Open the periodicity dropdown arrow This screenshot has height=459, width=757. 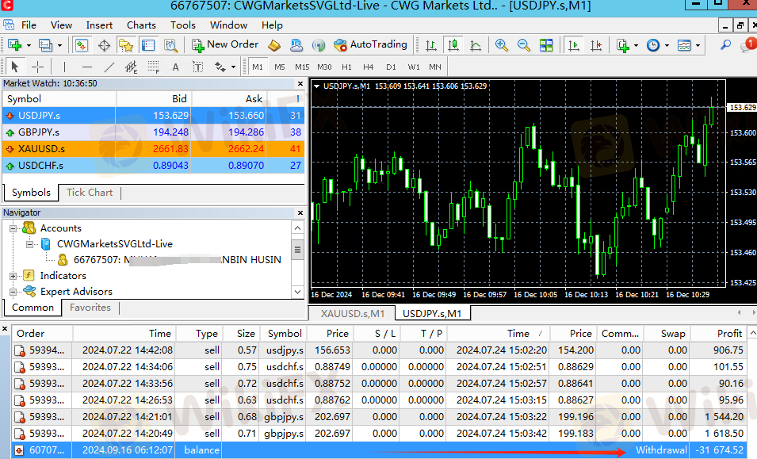667,46
